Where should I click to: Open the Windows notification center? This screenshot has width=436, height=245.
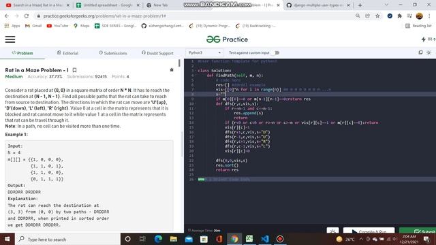(426, 239)
